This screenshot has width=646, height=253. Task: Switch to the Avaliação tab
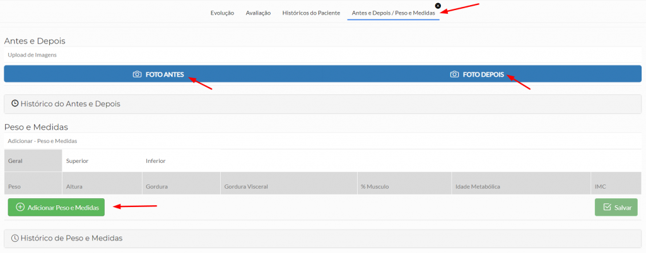click(258, 13)
